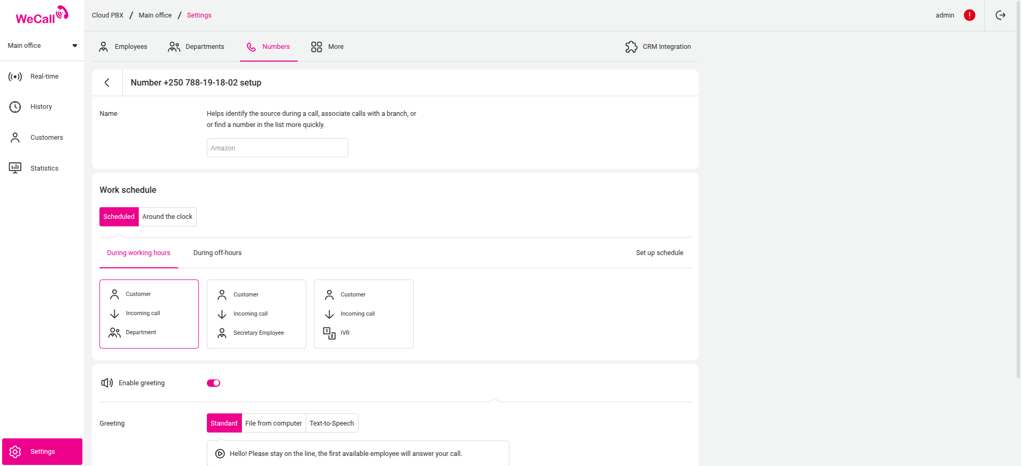1021x466 pixels.
Task: Click the Secretary Employee person icon
Action: tap(222, 333)
